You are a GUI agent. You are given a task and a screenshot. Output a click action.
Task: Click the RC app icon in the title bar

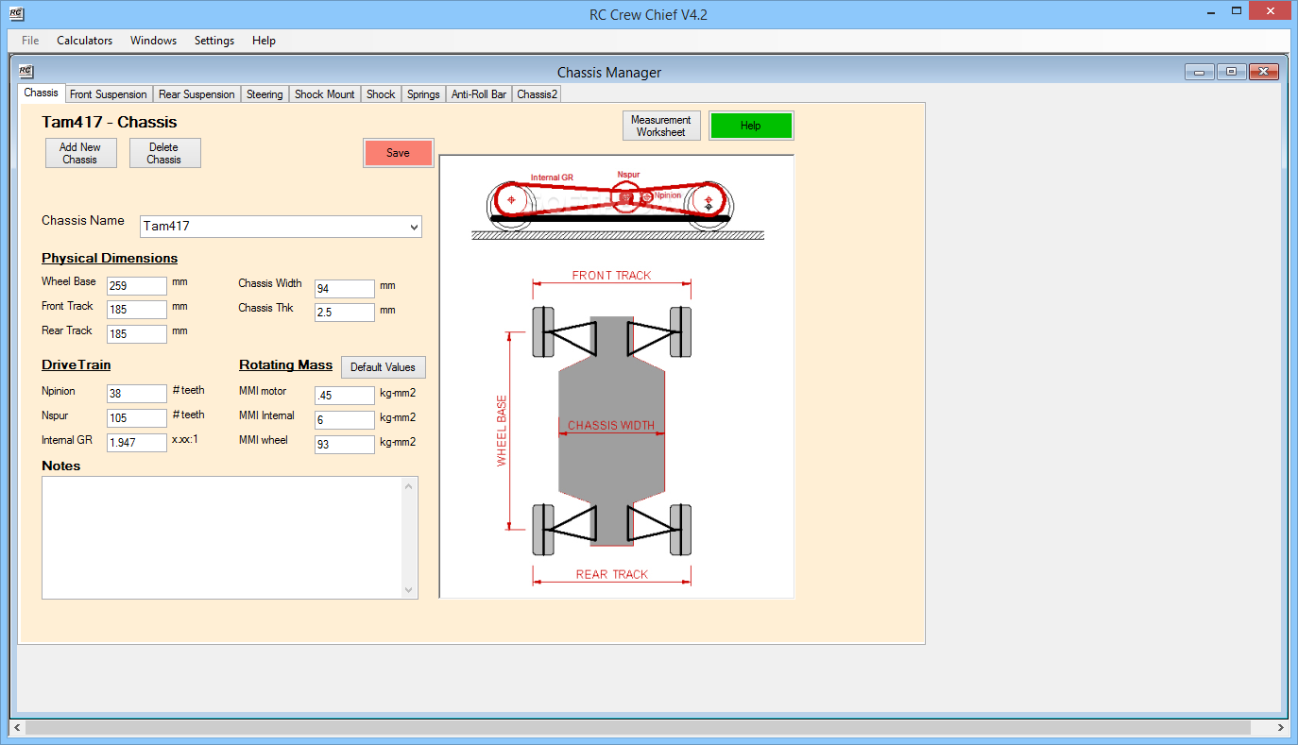[16, 14]
